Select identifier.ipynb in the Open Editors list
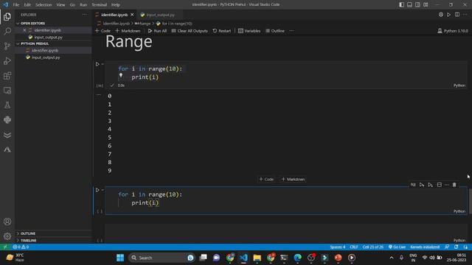Viewport: 472px width, 265px height. coord(47,30)
